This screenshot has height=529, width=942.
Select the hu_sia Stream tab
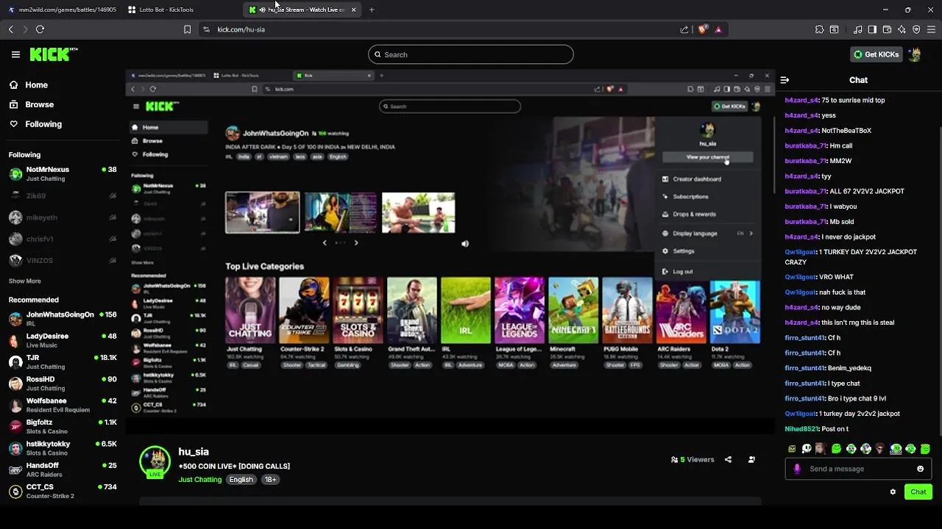(300, 10)
